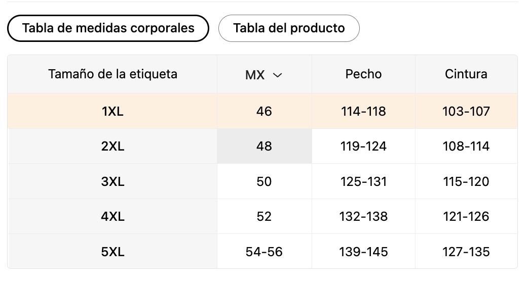
Task: Click the MX size 46 cell
Action: coord(264,111)
